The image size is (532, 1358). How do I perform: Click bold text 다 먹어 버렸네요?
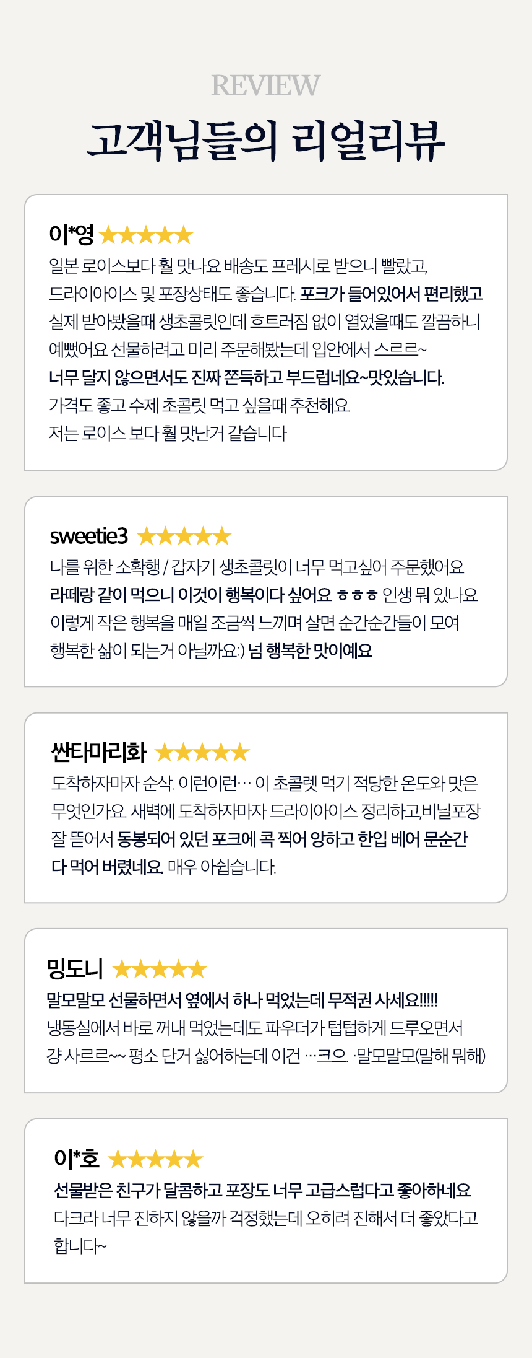click(x=108, y=867)
